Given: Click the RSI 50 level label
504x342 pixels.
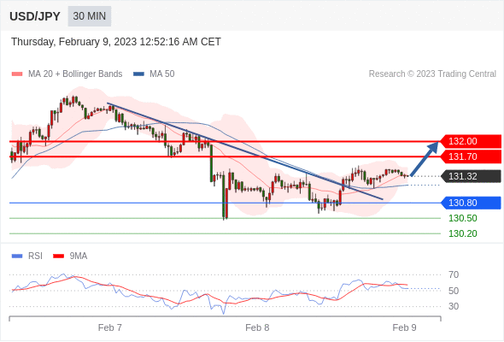Looking at the screenshot, I should point(454,291).
